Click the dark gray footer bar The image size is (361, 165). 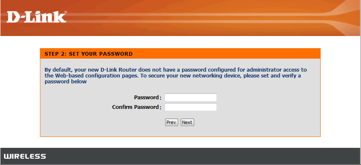point(181,156)
